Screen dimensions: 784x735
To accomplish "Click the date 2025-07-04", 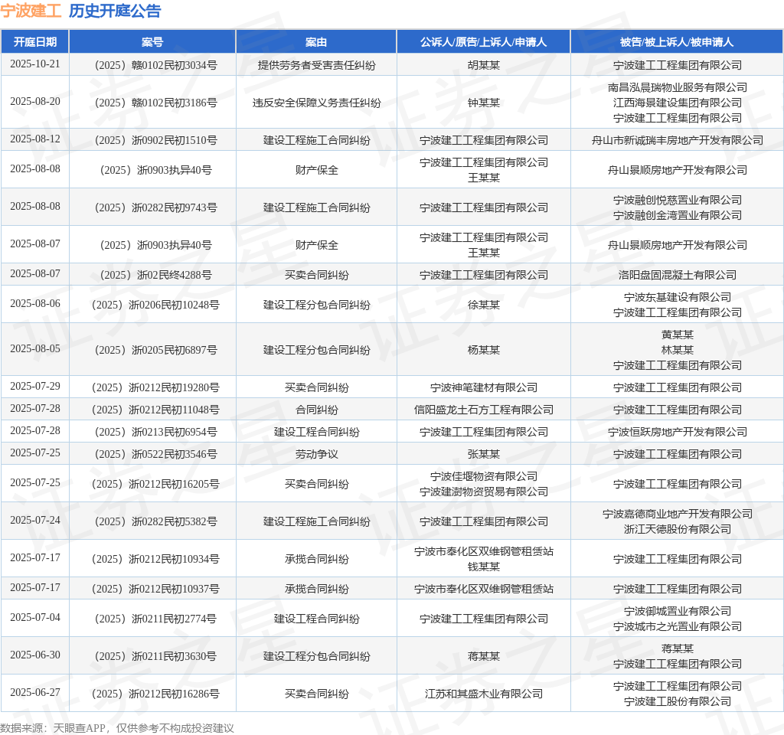I will click(35, 618).
